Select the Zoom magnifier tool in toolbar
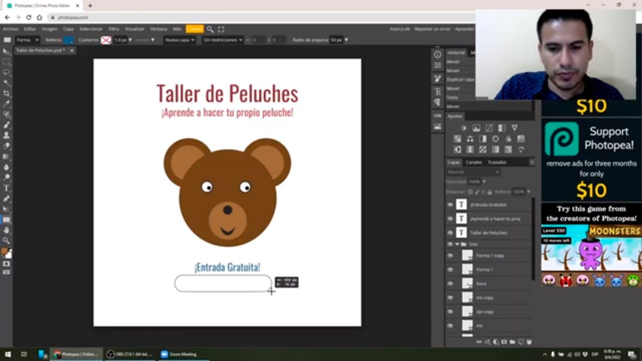642x361 pixels. pyautogui.click(x=7, y=241)
